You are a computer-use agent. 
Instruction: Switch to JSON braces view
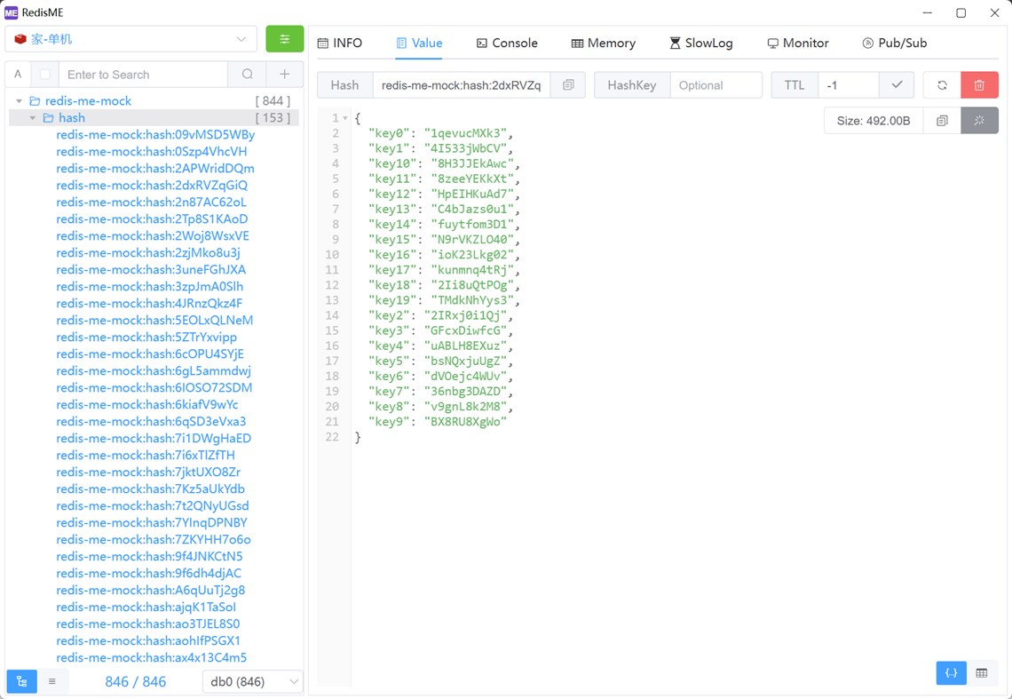point(952,673)
